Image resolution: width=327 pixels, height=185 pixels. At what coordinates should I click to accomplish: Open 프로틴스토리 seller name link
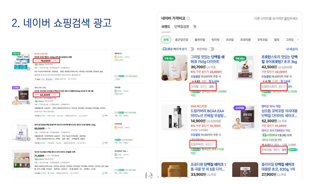tap(269, 87)
